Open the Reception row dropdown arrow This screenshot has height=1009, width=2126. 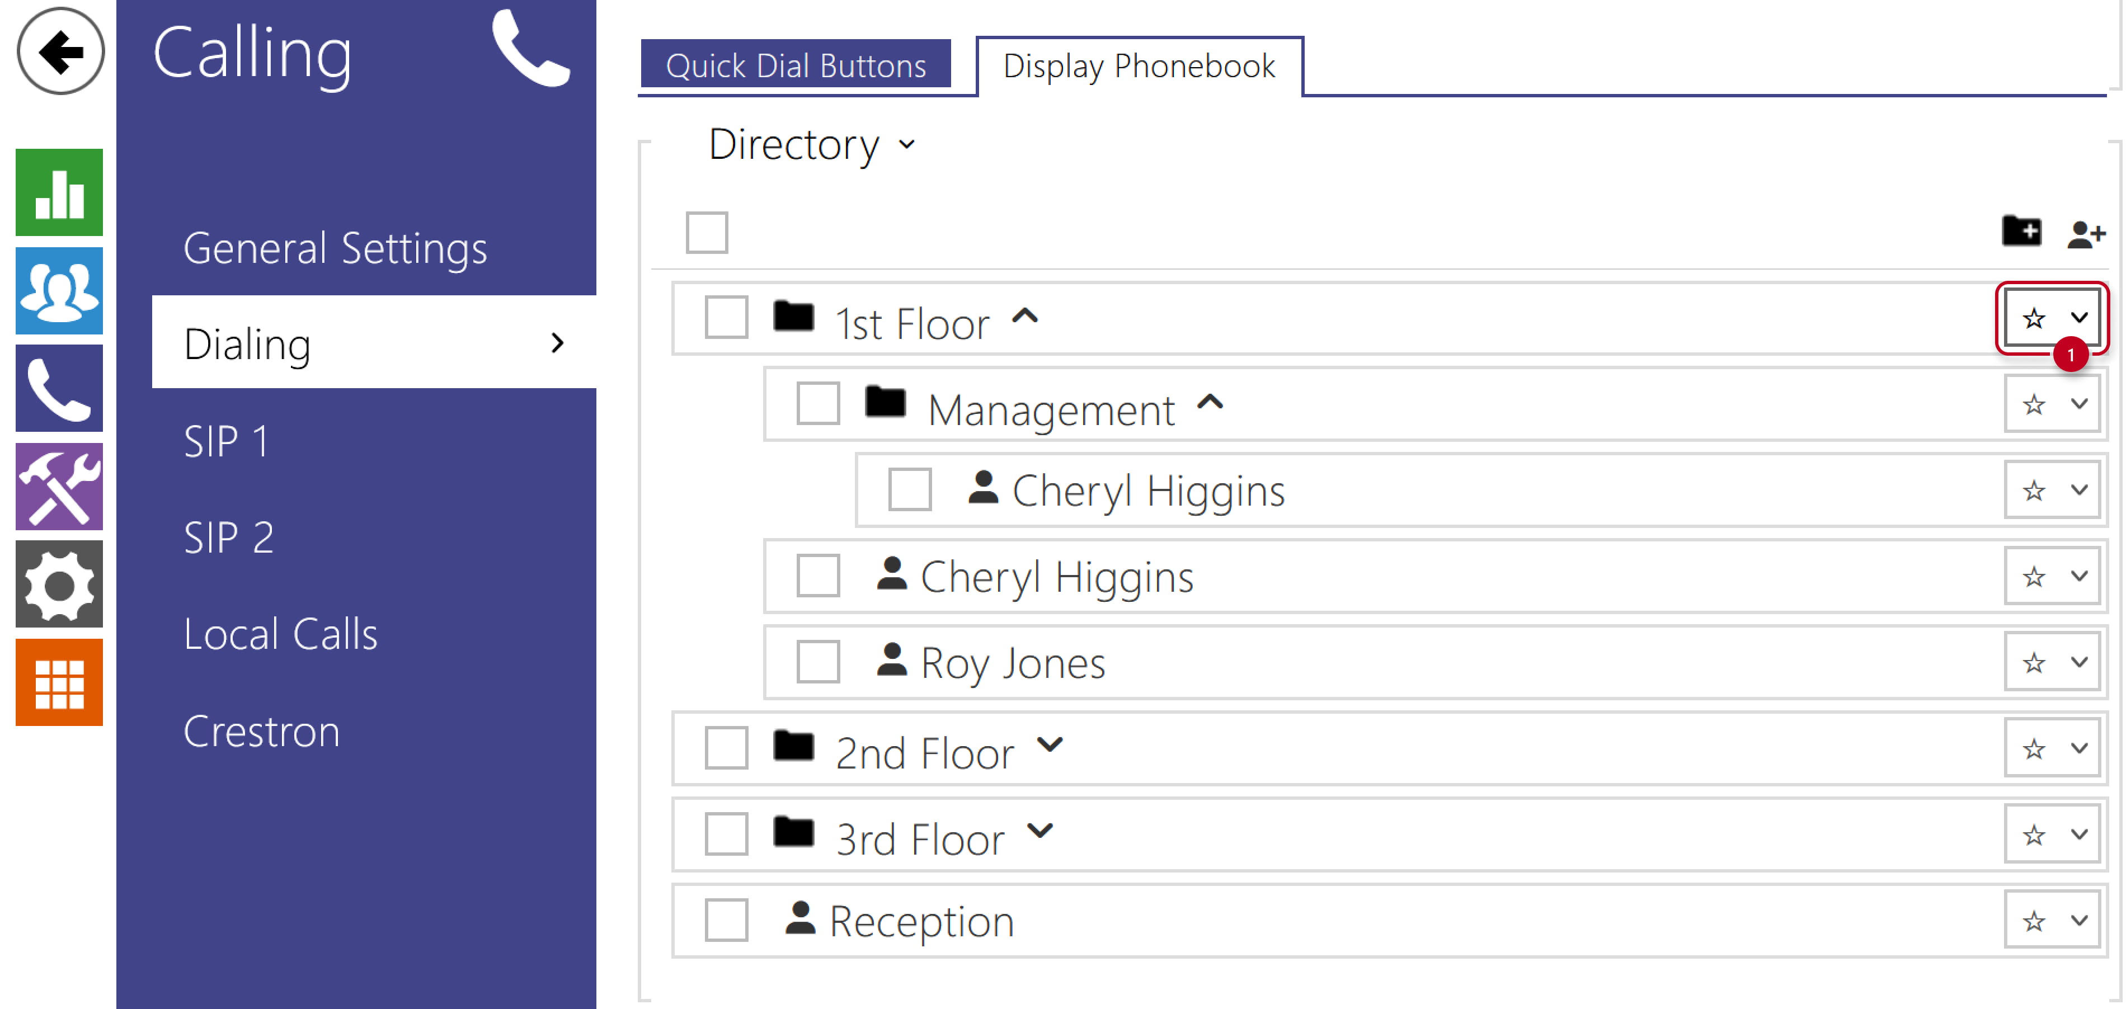coord(2079,920)
